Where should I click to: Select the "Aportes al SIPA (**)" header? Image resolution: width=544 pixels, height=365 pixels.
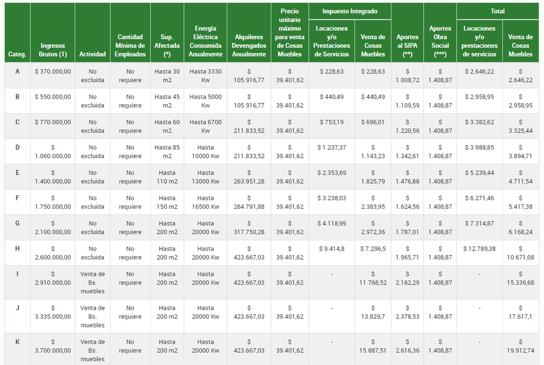[407, 45]
